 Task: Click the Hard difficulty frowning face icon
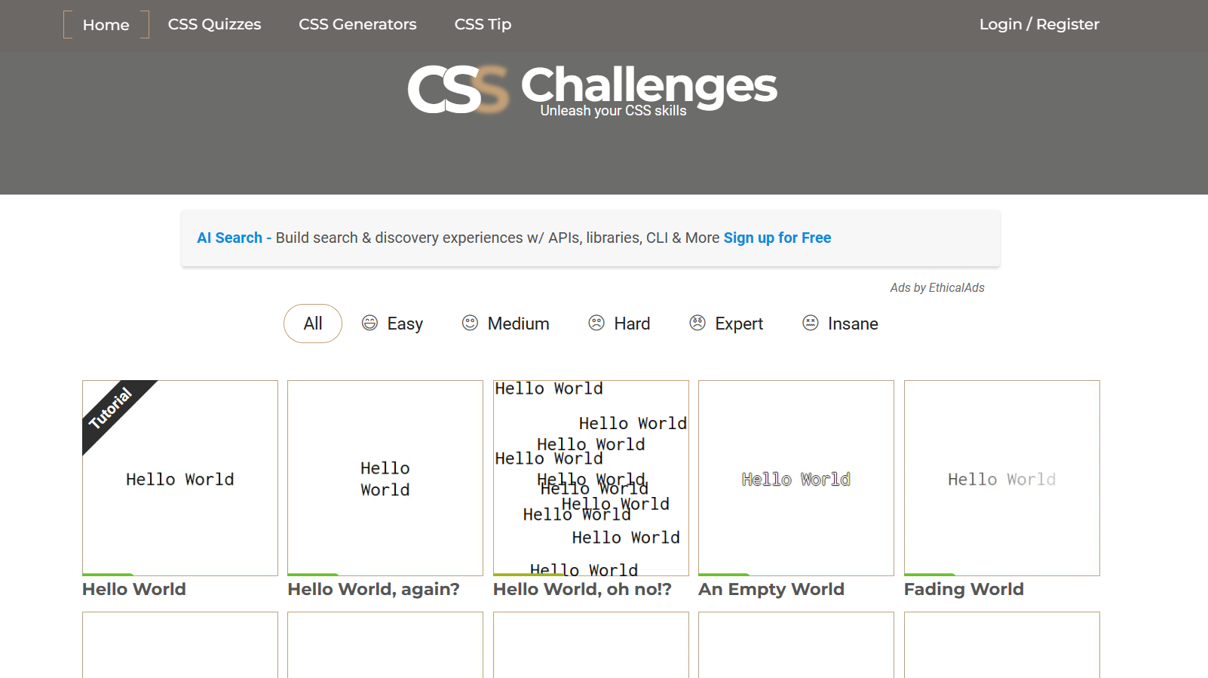[x=596, y=324]
